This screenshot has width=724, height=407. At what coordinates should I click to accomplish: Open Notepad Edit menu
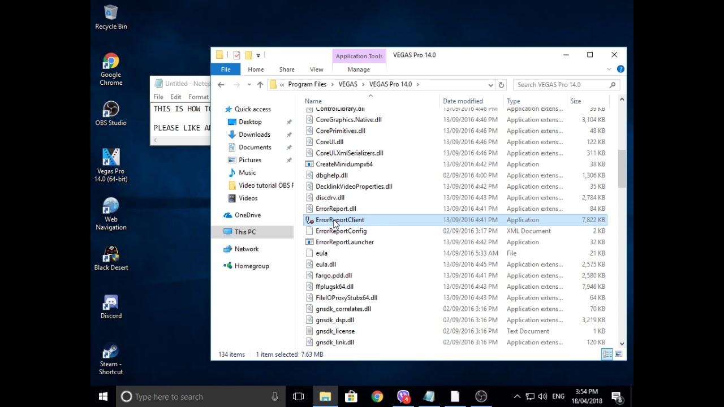click(176, 97)
